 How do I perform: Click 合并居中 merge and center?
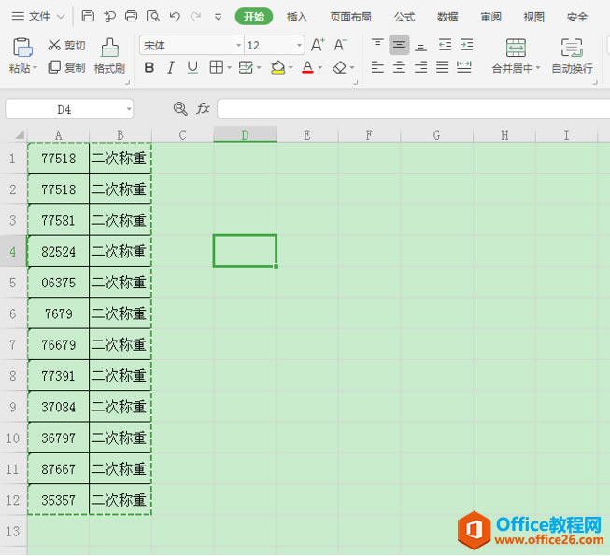click(x=516, y=56)
